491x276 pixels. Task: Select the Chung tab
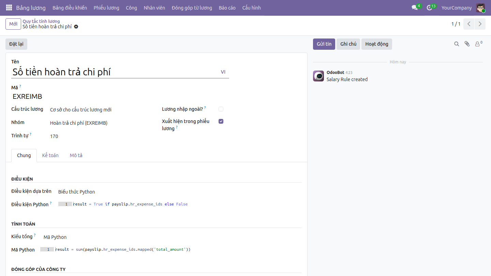click(x=24, y=155)
